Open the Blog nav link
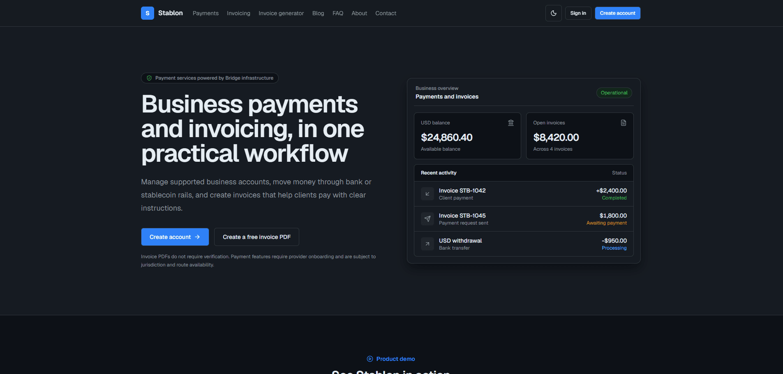This screenshot has height=374, width=783. pos(318,13)
